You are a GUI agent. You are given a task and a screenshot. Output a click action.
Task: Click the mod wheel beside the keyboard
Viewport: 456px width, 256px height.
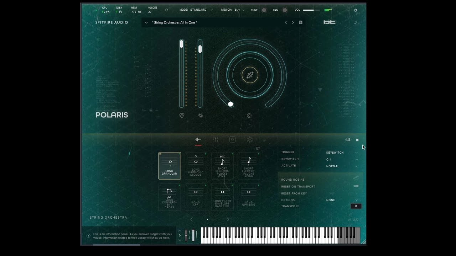coord(193,235)
